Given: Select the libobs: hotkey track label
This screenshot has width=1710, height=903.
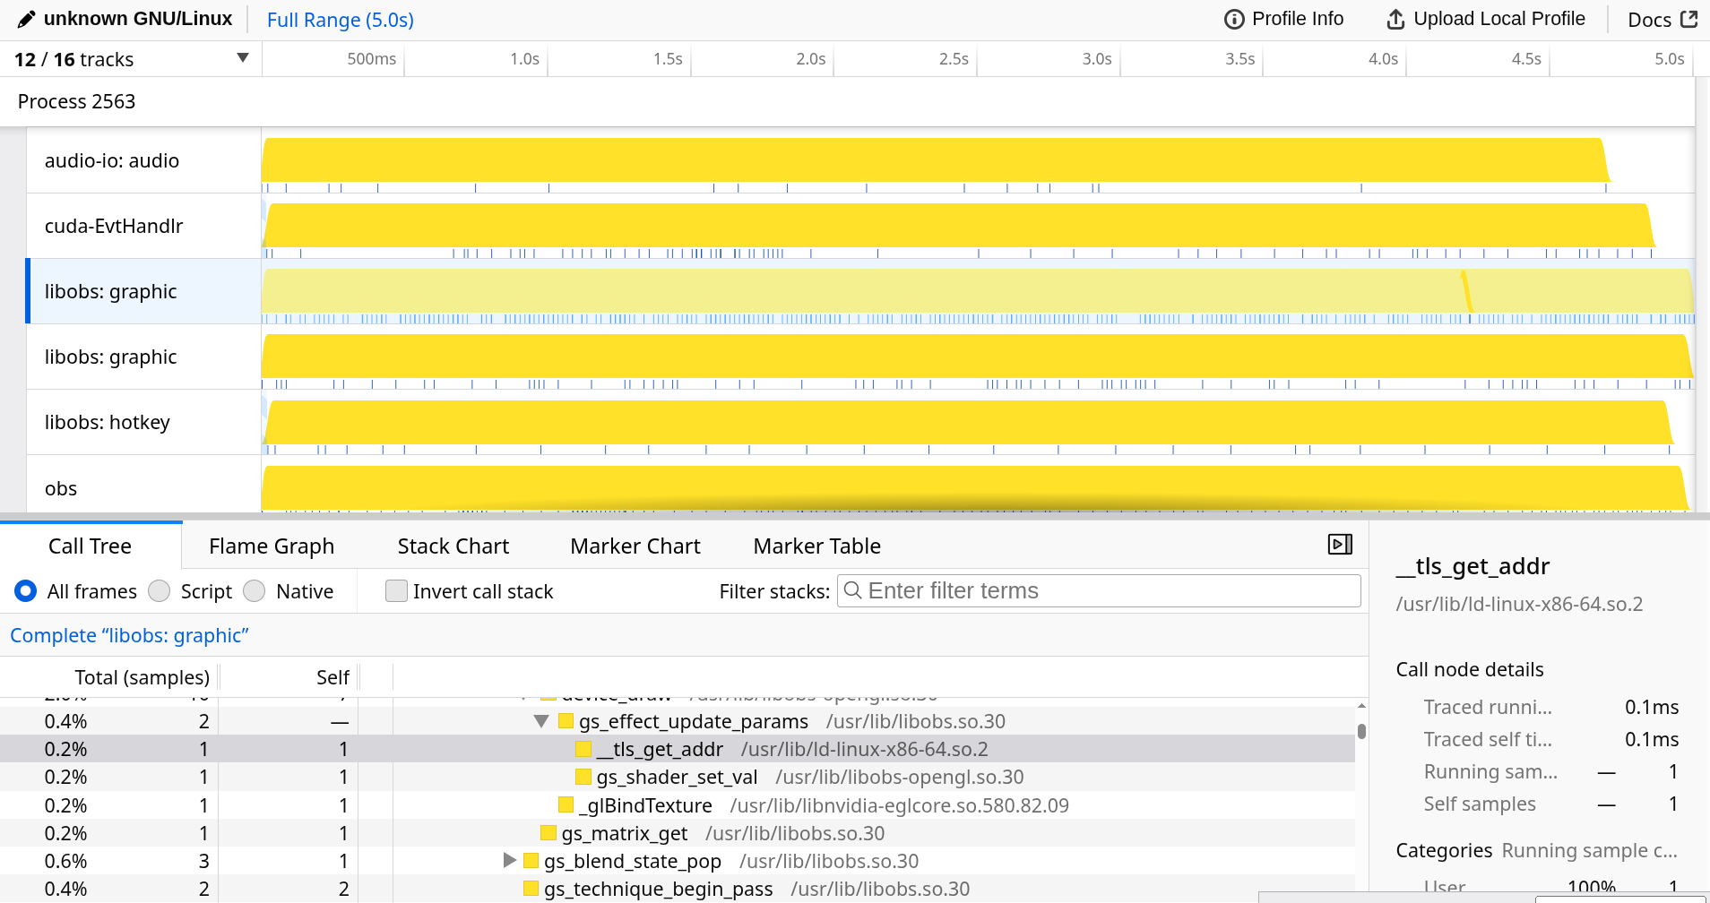Looking at the screenshot, I should tap(108, 422).
